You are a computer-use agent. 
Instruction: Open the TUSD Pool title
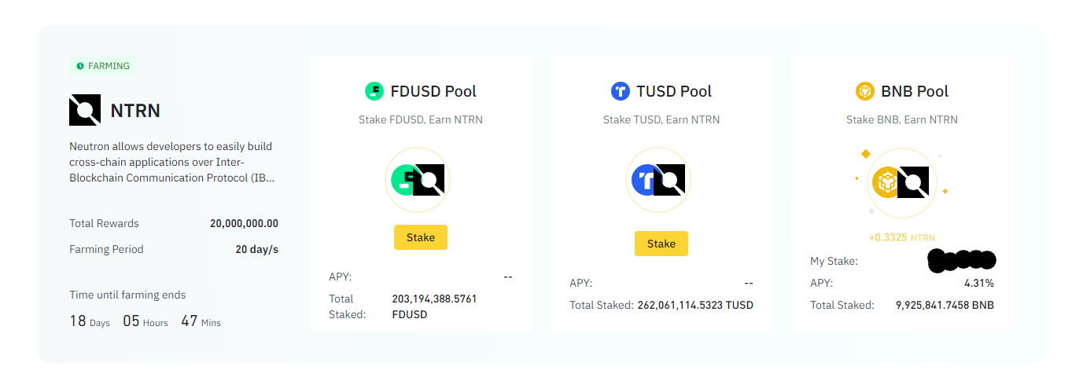(x=674, y=91)
